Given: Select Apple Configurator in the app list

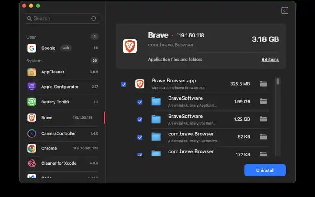Looking at the screenshot, I should pyautogui.click(x=62, y=87).
